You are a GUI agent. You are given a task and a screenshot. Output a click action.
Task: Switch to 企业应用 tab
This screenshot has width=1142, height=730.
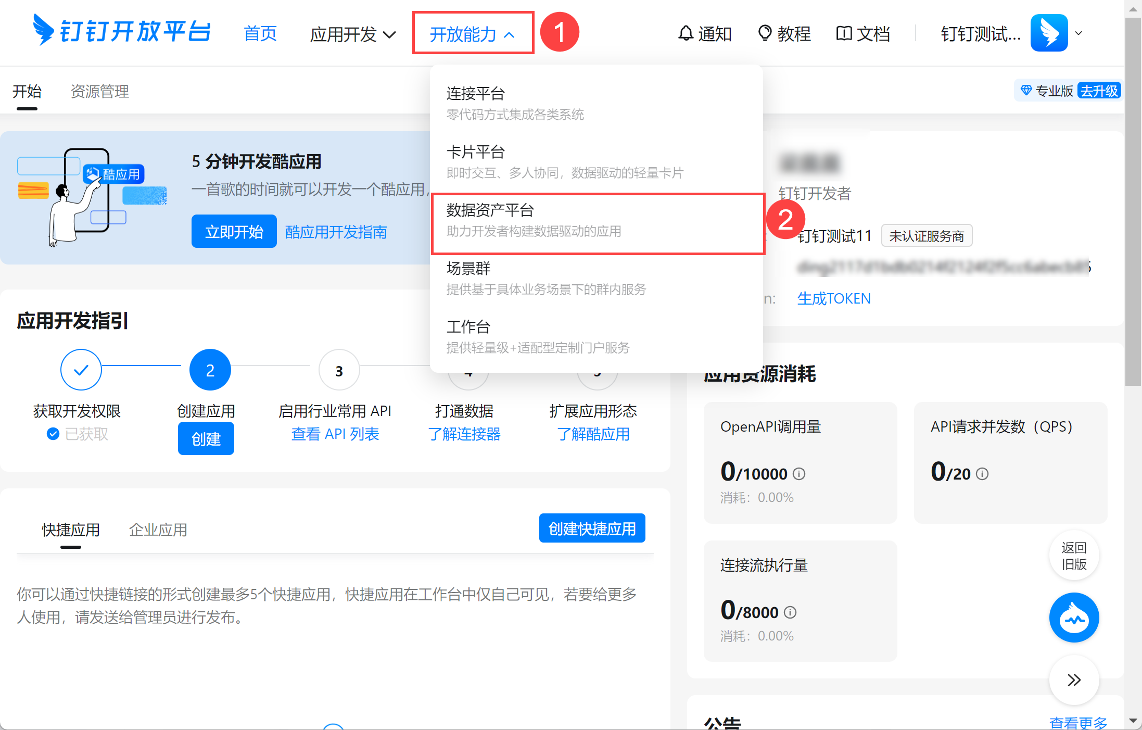tap(158, 530)
